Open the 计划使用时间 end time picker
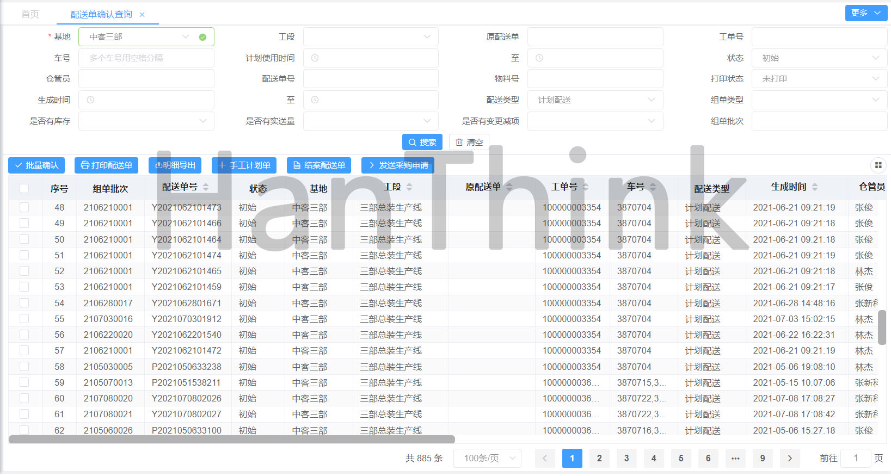891x476 pixels. [595, 58]
